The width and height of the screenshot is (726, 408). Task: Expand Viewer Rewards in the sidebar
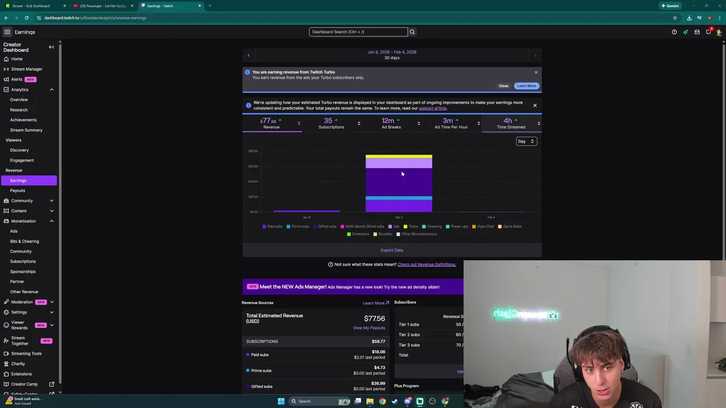[x=52, y=325]
